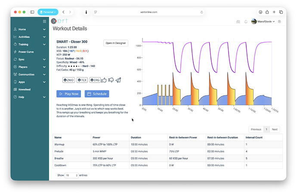The image size is (297, 194).
Task: Open the show entries count dropdown
Action: (x=71, y=175)
